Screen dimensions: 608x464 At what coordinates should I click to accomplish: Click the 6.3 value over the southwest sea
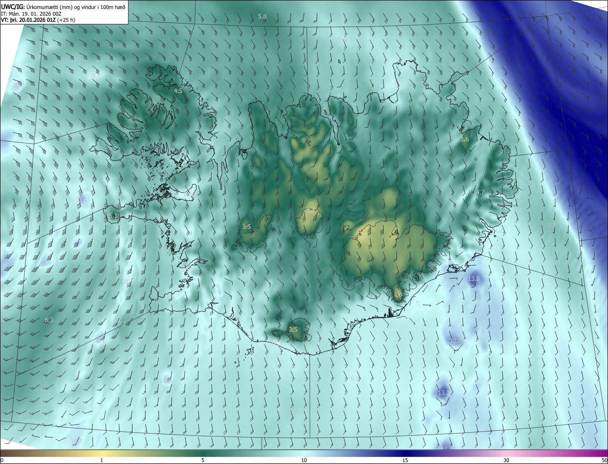coord(49,321)
